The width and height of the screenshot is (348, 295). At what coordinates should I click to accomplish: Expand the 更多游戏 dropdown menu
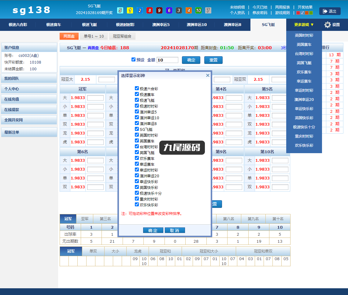[304, 25]
